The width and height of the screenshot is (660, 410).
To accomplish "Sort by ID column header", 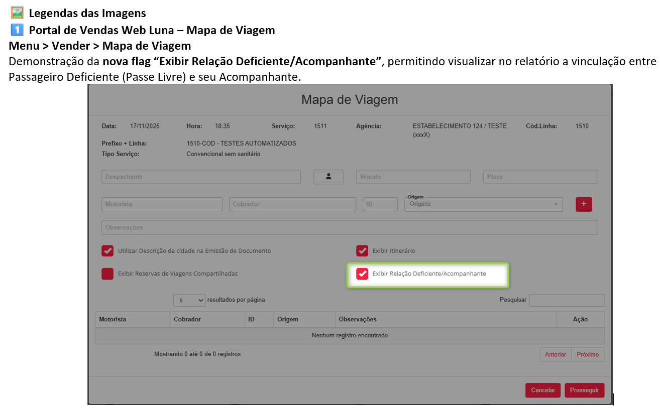I will pos(259,320).
